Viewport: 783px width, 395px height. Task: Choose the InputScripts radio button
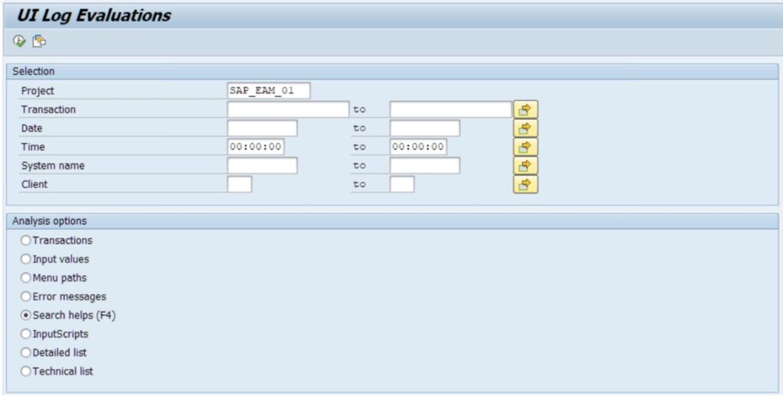26,334
